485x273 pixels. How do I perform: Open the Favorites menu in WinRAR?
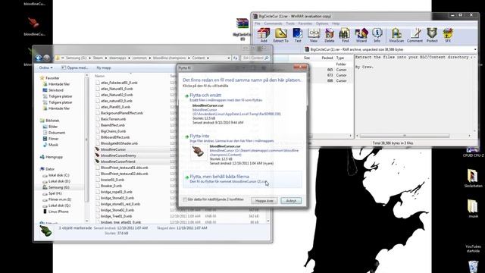click(x=305, y=24)
